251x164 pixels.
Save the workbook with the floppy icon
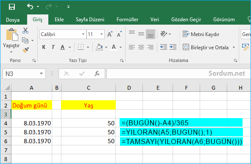click(x=12, y=7)
